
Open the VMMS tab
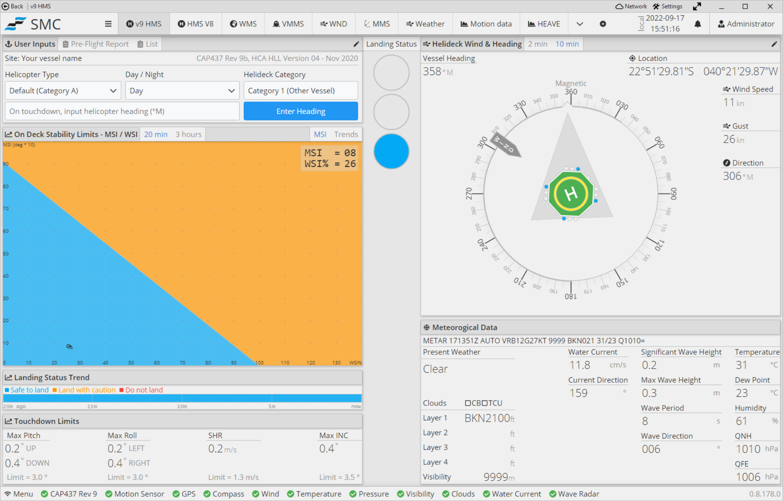288,24
